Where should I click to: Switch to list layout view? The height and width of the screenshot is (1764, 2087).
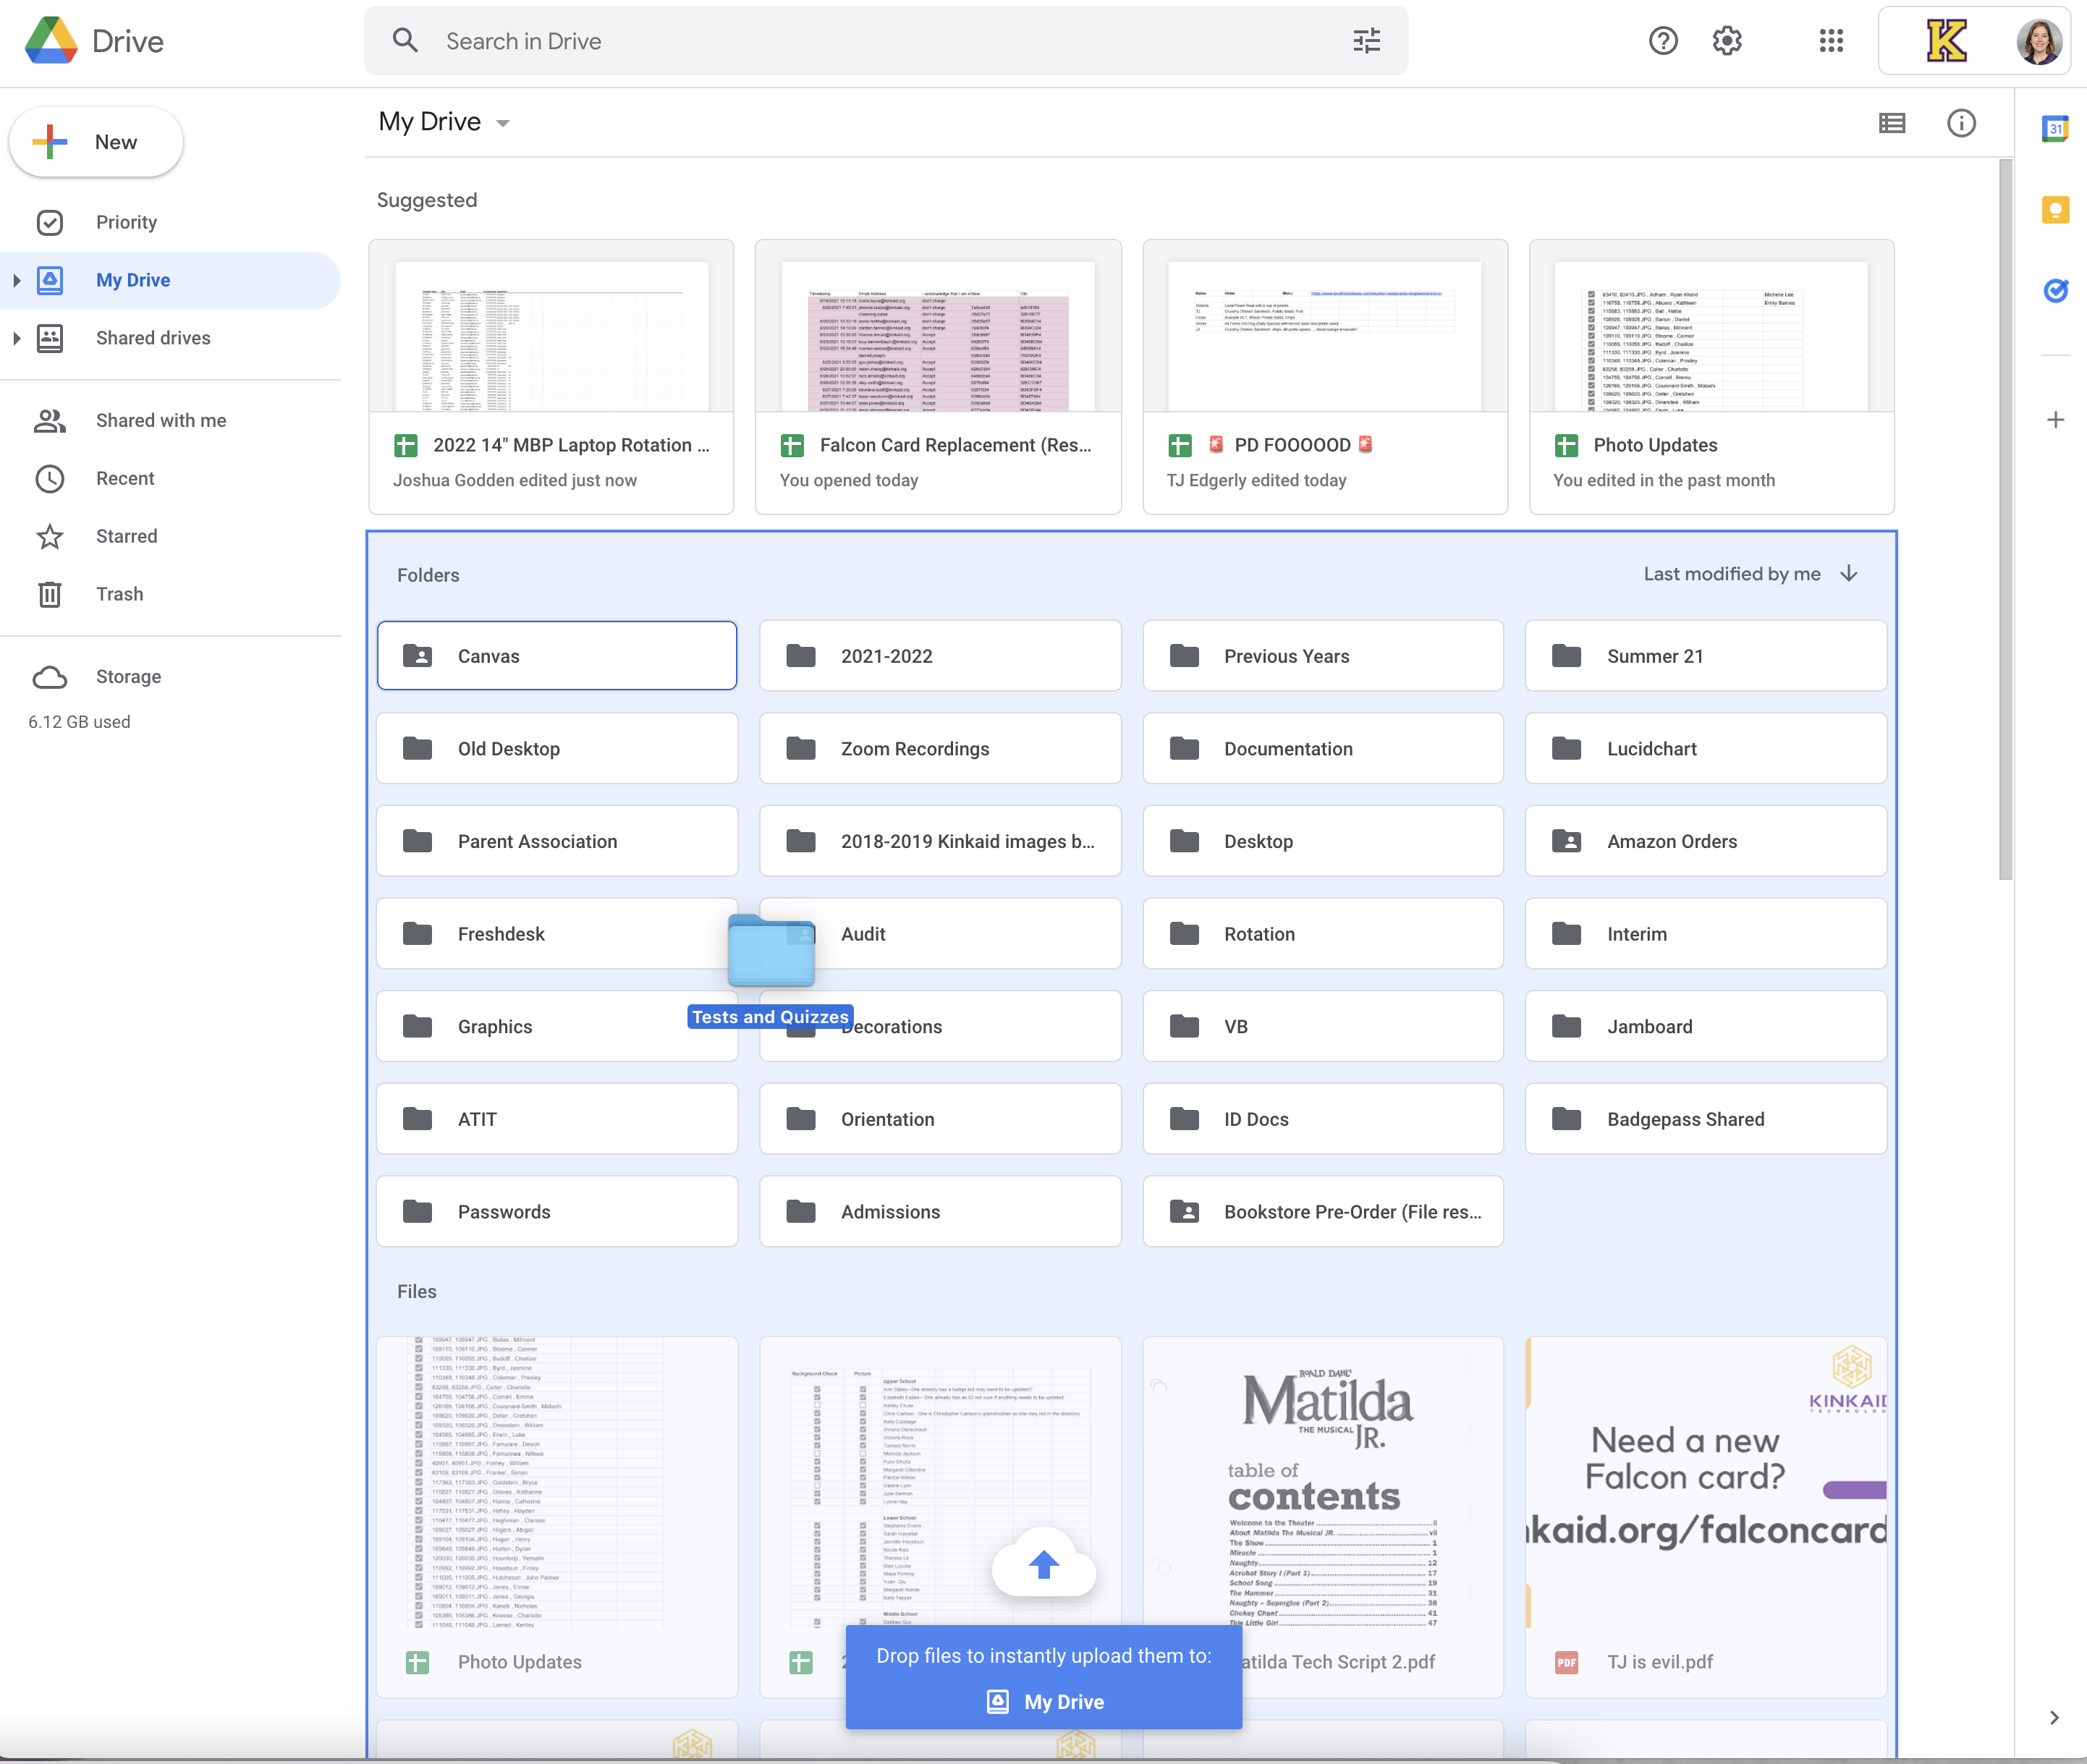click(1891, 123)
